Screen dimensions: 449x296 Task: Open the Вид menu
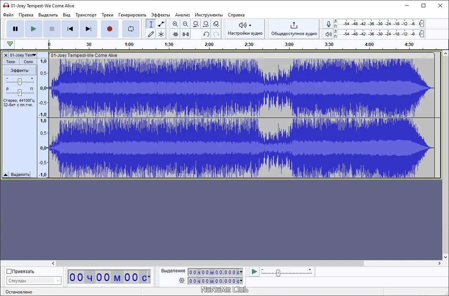[x=67, y=15]
